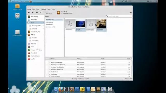Skip to next track button
The height and width of the screenshot is (93, 166).
coord(37,13)
